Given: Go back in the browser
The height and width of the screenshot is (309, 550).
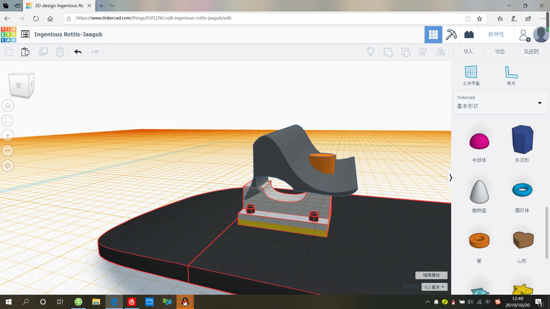Looking at the screenshot, I should pyautogui.click(x=7, y=19).
